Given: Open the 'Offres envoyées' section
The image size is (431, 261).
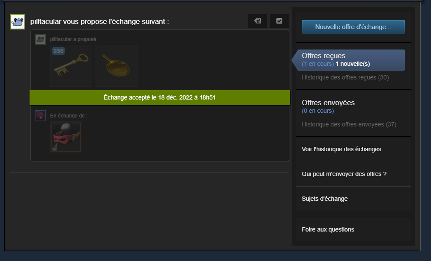Looking at the screenshot, I should (x=328, y=103).
